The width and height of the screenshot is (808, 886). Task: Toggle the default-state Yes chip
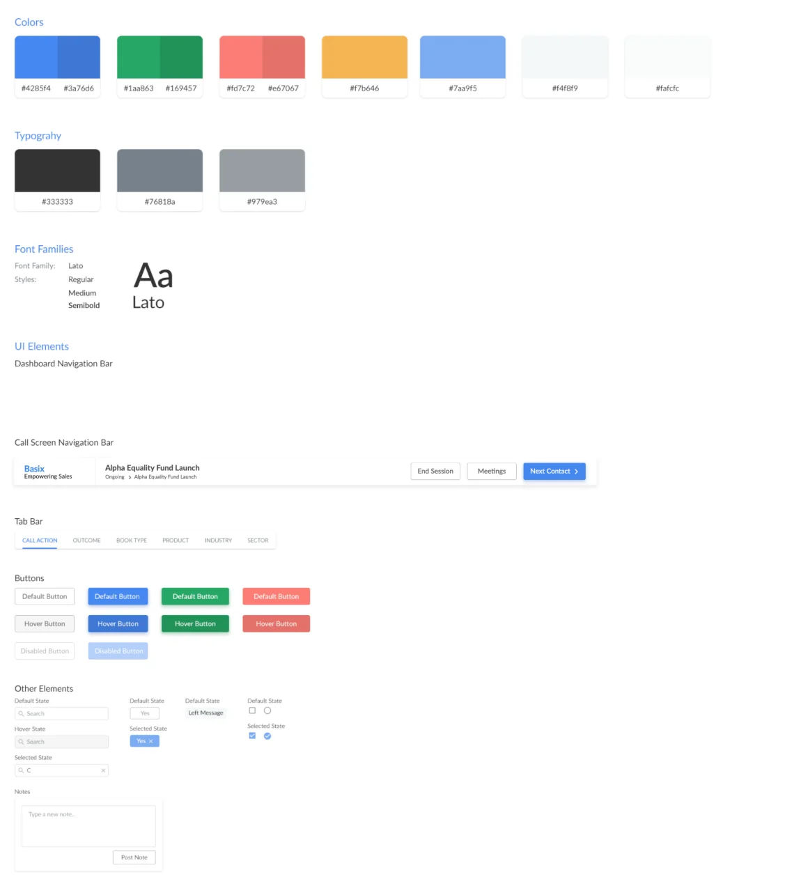[x=145, y=713]
